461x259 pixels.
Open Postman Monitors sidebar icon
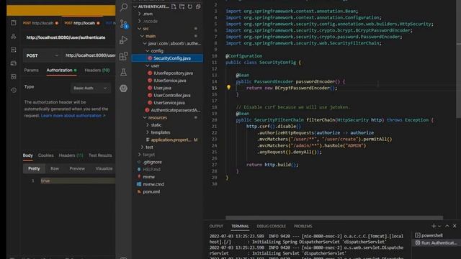tap(14, 77)
